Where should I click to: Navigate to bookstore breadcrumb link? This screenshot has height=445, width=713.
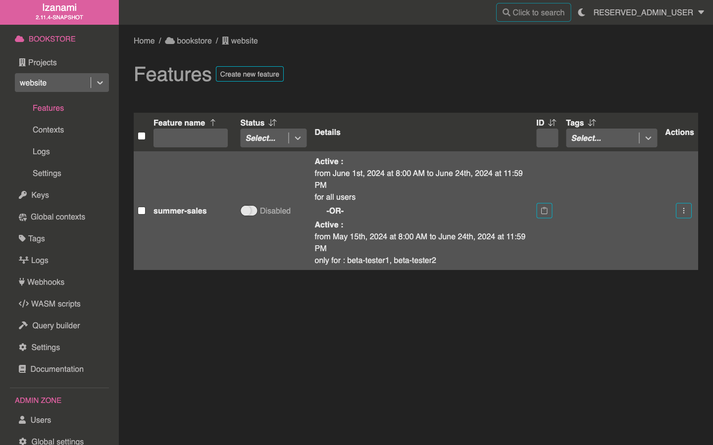194,41
